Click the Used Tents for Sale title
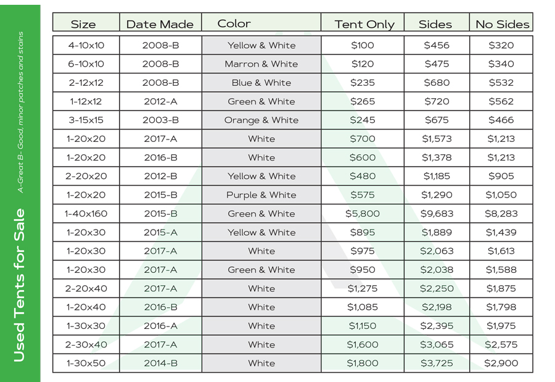Screen dimensions: 555x382 (x=20, y=285)
